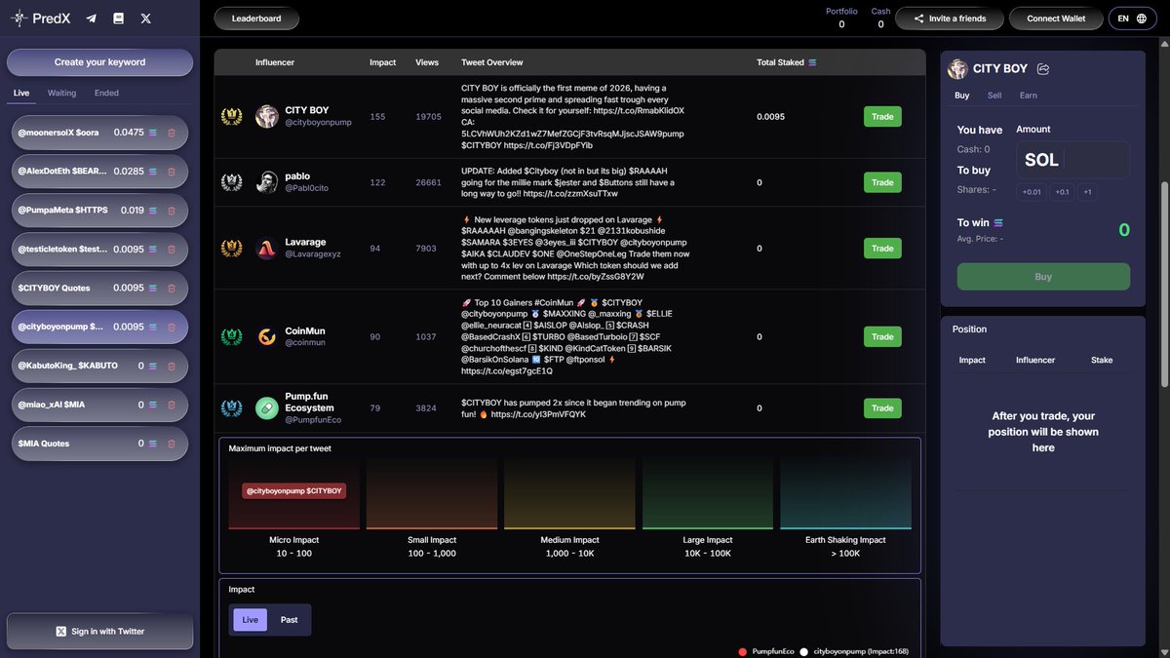Click Trade button for CITY BOY row
Image resolution: width=1170 pixels, height=658 pixels.
(882, 117)
